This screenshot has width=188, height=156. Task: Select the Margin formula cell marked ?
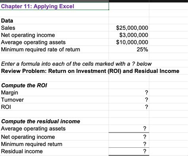[129, 92]
